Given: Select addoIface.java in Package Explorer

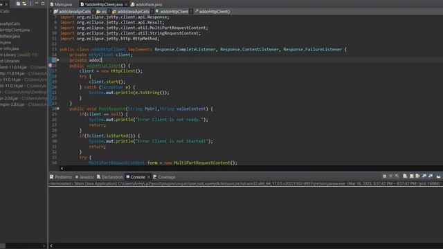Looking at the screenshot, I should (x=10, y=36).
